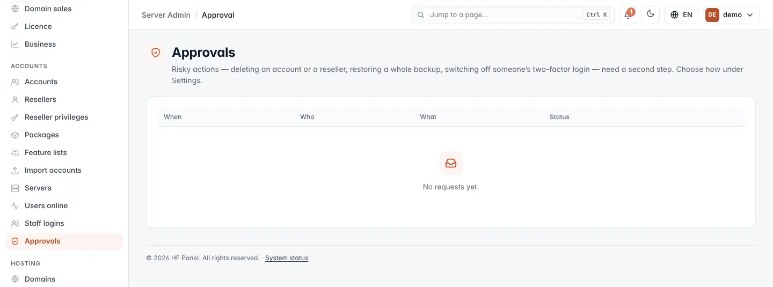Click the box icon beside Packages
The image size is (773, 287).
pyautogui.click(x=15, y=135)
